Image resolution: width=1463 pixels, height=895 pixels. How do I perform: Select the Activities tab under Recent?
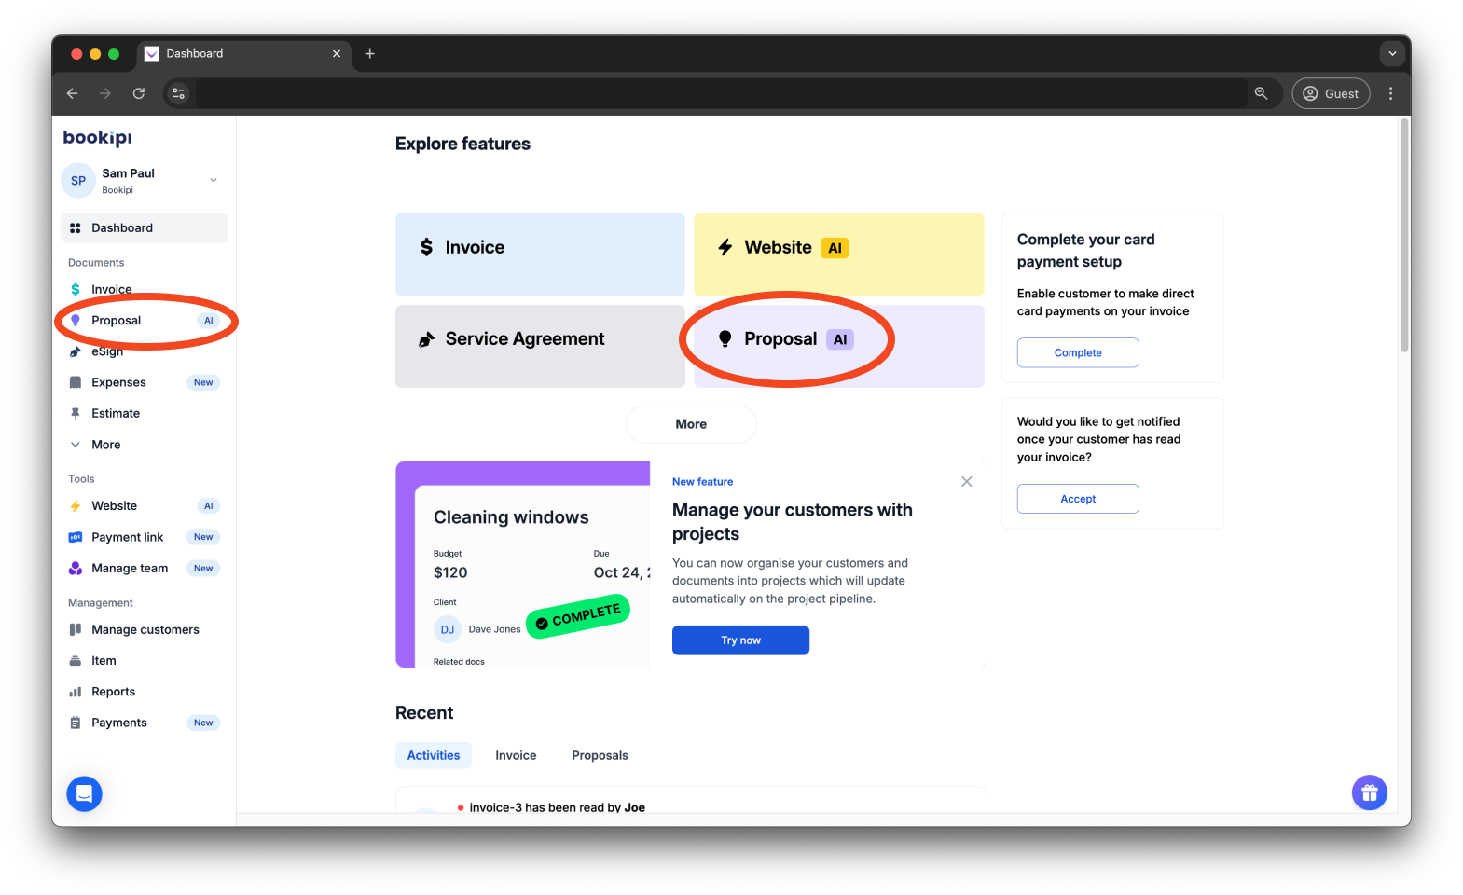coord(434,755)
